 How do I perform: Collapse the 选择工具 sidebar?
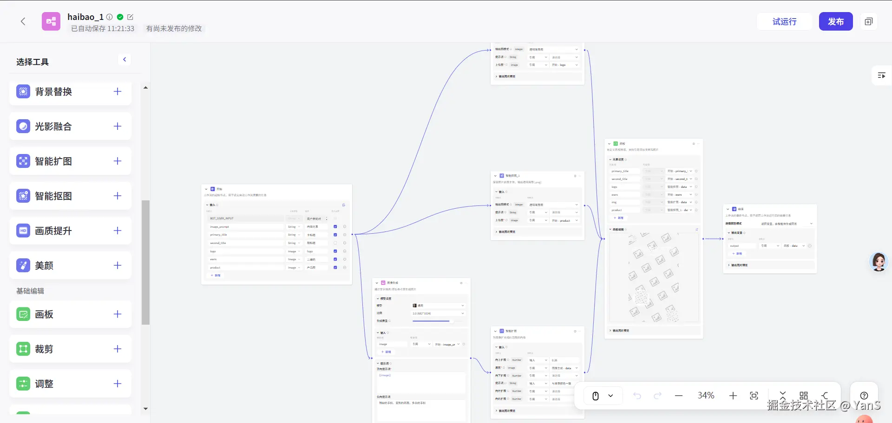click(125, 59)
